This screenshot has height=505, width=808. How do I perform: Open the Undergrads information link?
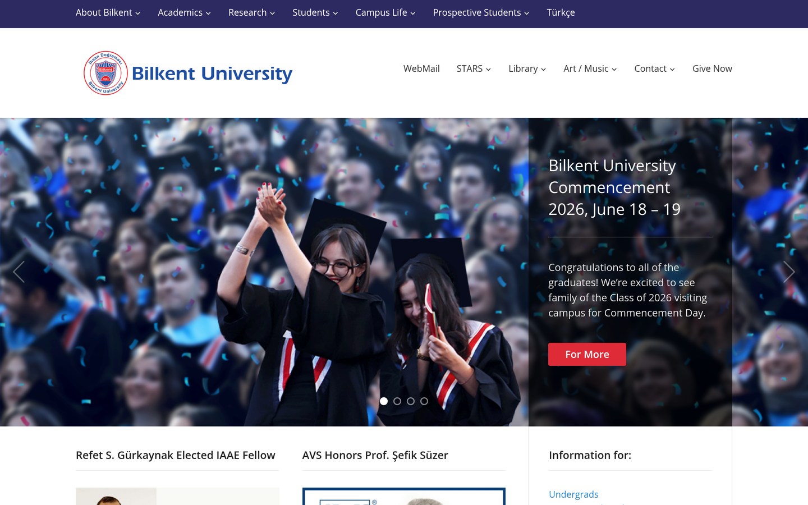pyautogui.click(x=573, y=494)
